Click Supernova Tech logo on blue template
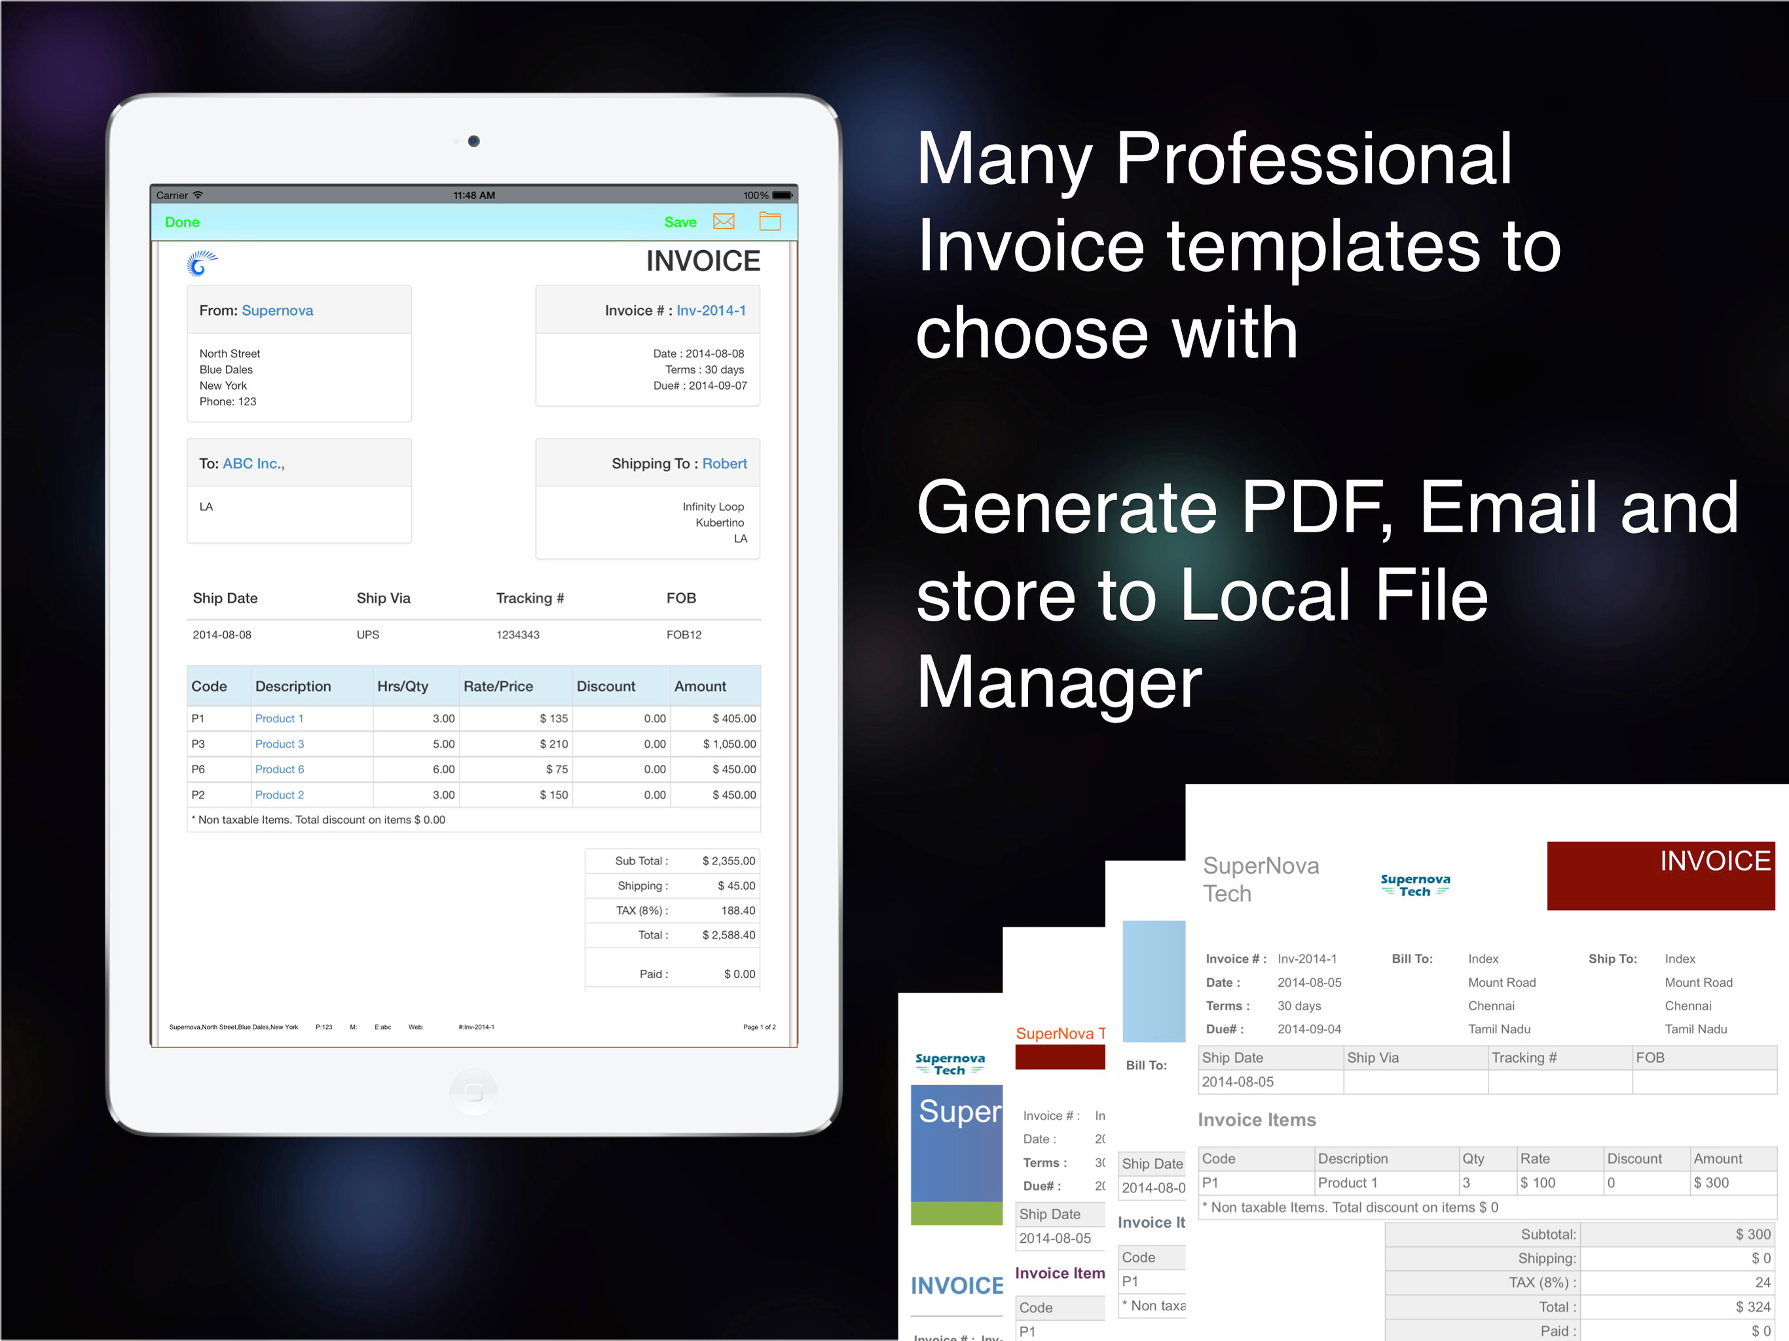The height and width of the screenshot is (1341, 1789). click(950, 1063)
